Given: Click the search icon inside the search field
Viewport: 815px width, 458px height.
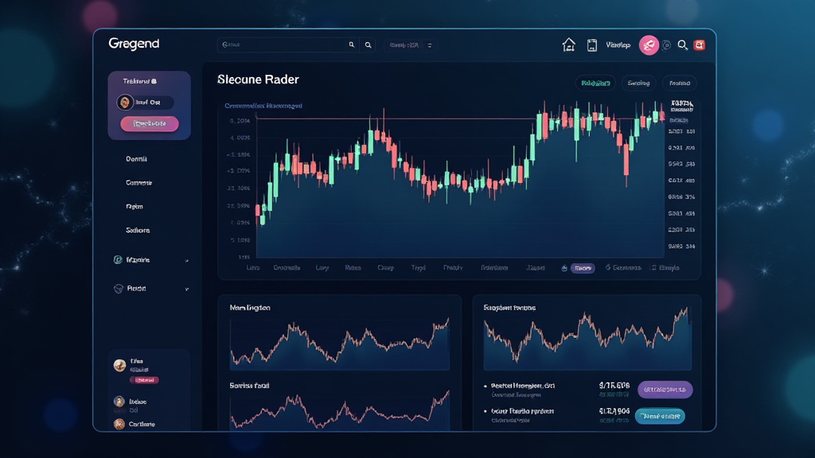Looking at the screenshot, I should click(352, 45).
